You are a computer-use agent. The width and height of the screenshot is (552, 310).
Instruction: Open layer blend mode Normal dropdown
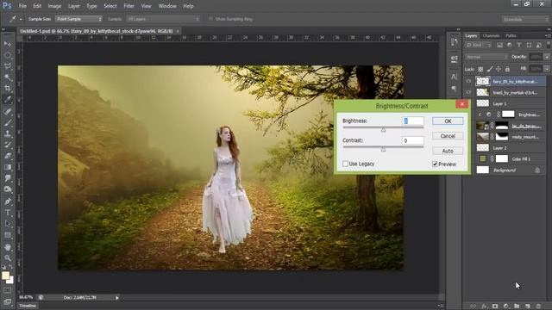coord(486,57)
